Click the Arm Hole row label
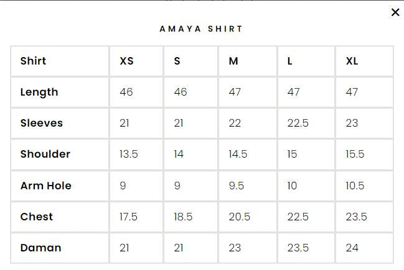This screenshot has width=404, height=270. point(46,186)
